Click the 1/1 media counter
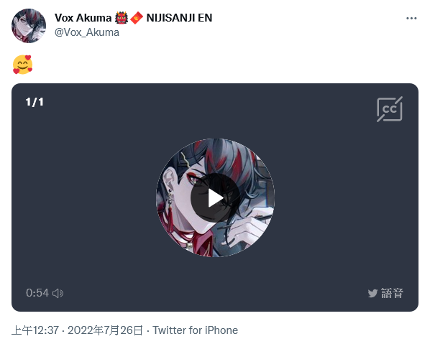The image size is (430, 349). click(x=35, y=102)
